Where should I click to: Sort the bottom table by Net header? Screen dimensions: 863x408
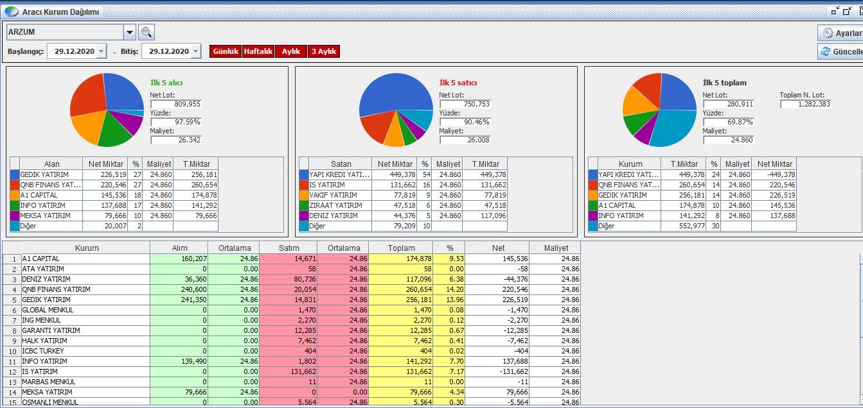(497, 248)
